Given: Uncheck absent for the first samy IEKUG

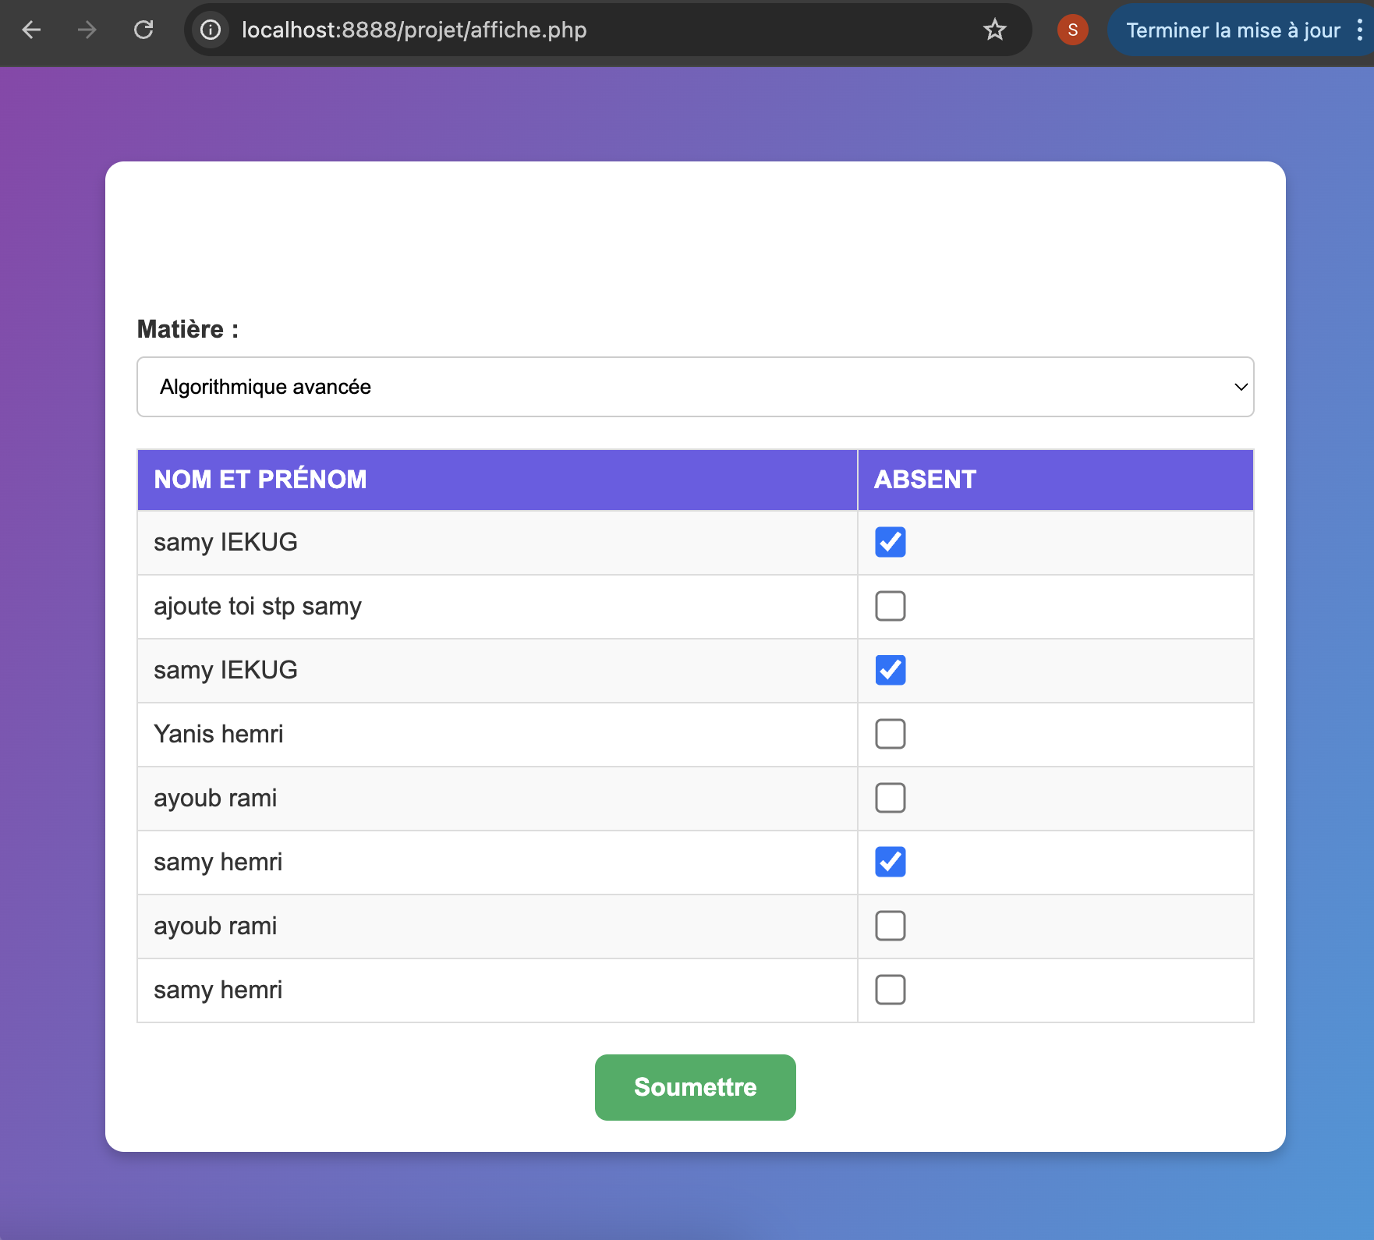Looking at the screenshot, I should tap(890, 541).
